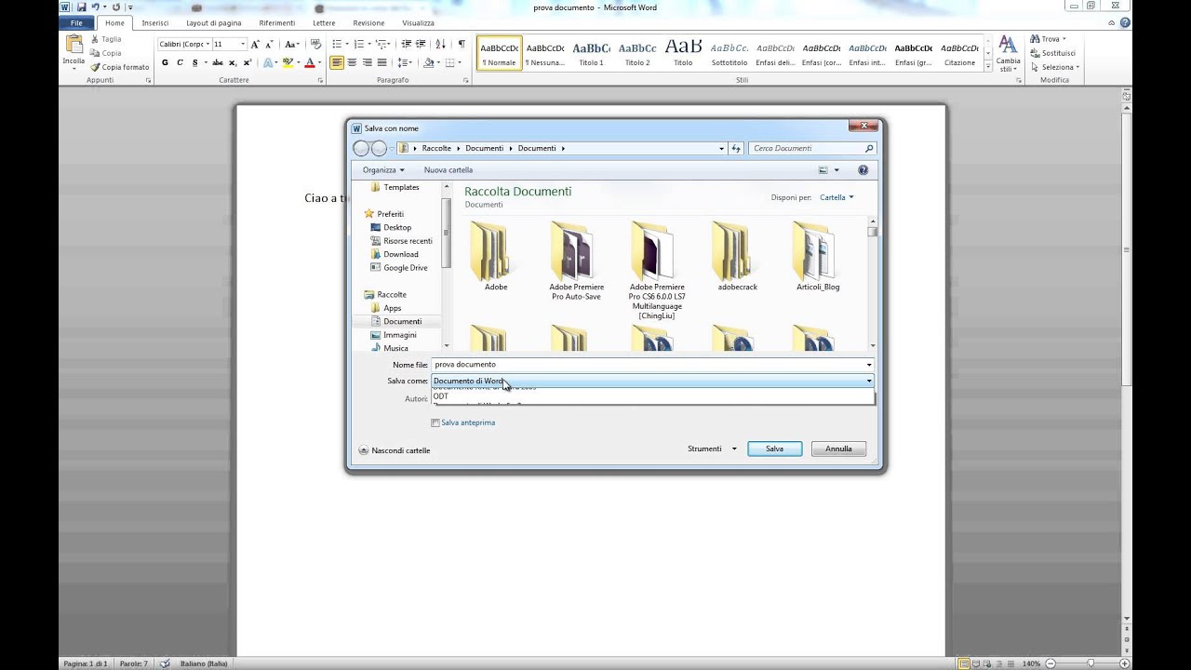The height and width of the screenshot is (670, 1191).
Task: Click the Salva button
Action: point(774,449)
